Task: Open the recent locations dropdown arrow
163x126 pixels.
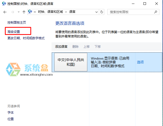Action: pos(18,12)
